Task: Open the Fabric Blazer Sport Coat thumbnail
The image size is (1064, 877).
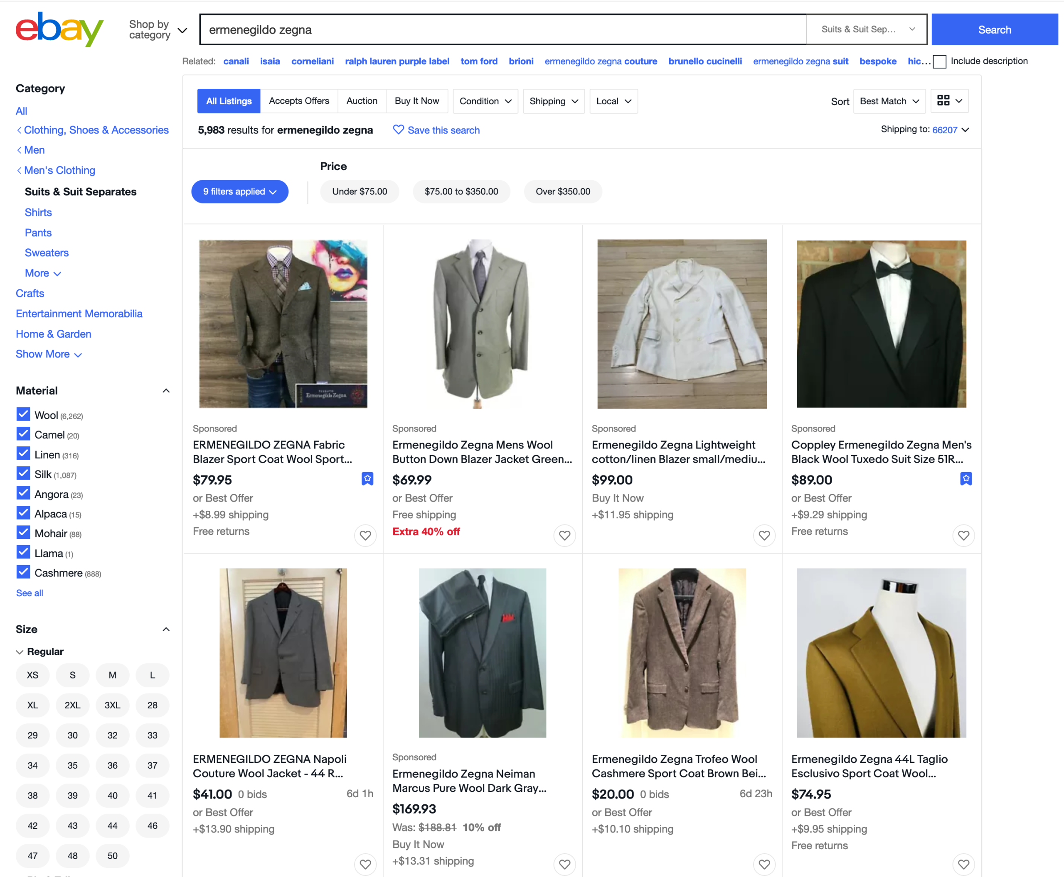Action: (283, 324)
